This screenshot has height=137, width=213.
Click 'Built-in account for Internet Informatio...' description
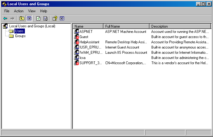[x=180, y=53]
